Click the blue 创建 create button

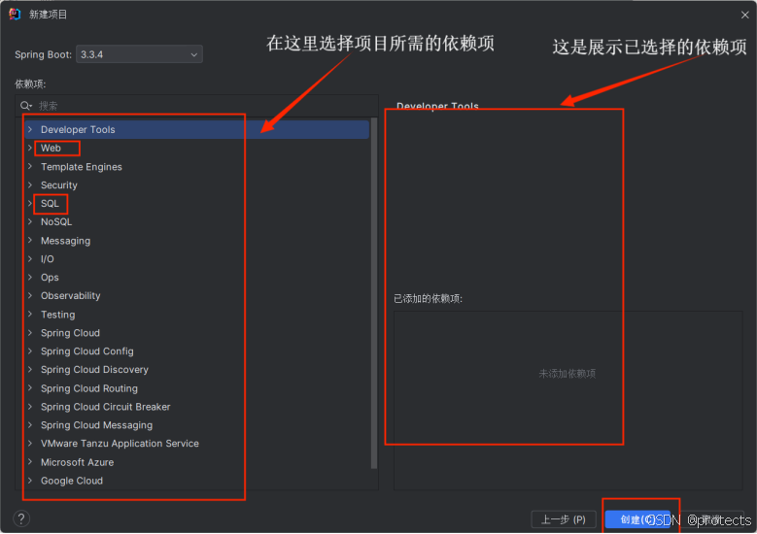click(x=637, y=519)
